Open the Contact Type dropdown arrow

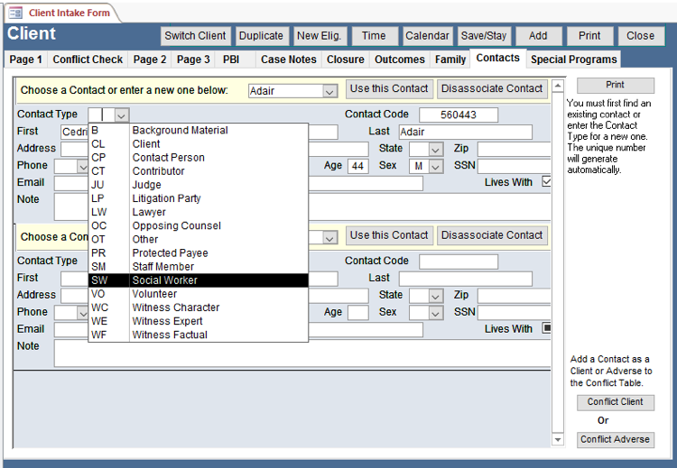pos(122,115)
